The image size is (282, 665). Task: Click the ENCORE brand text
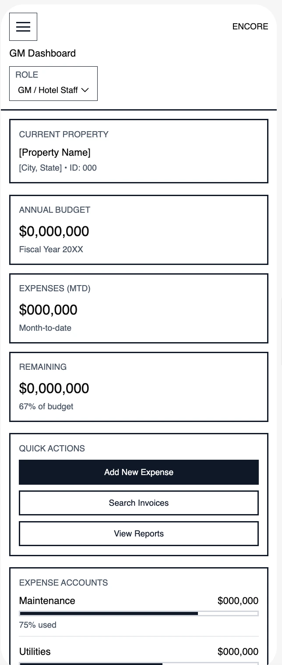coord(250,27)
